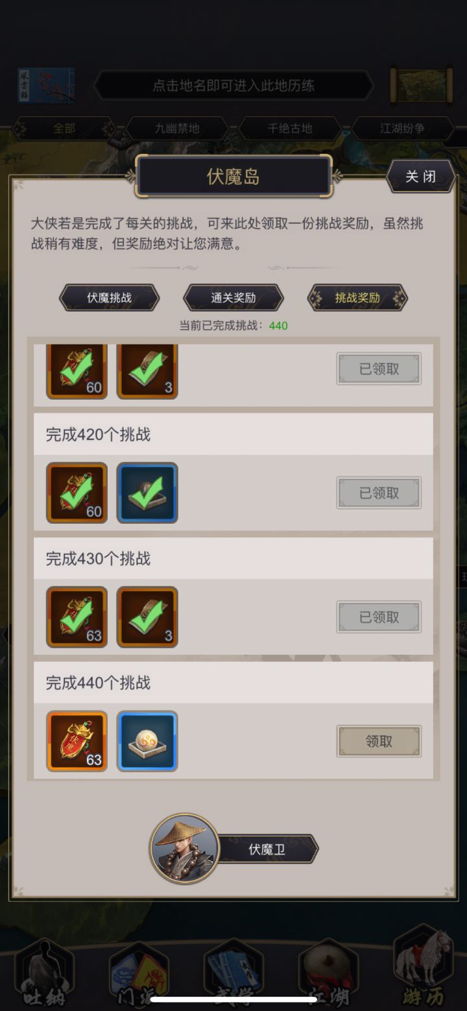Open the 武学 books icon in bottom bar

(x=233, y=972)
